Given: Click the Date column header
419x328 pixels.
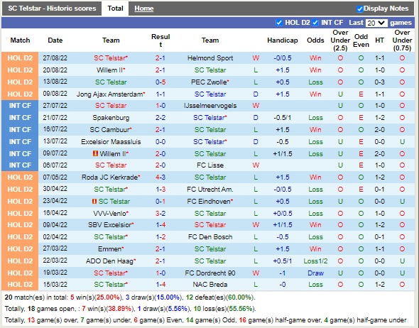Looking at the screenshot, I should (x=55, y=40).
